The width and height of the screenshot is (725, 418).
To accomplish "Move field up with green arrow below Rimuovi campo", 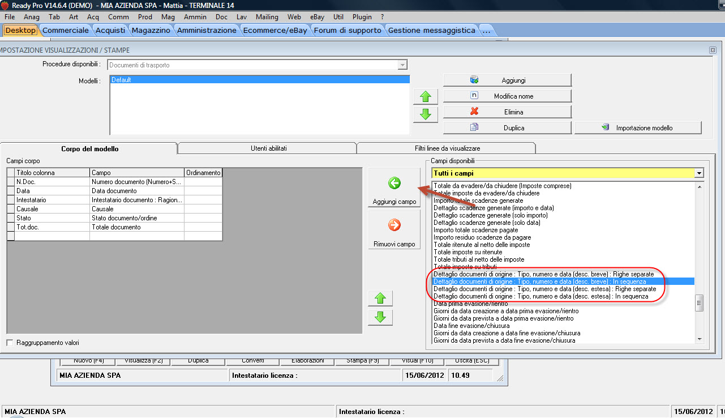I will pyautogui.click(x=380, y=298).
